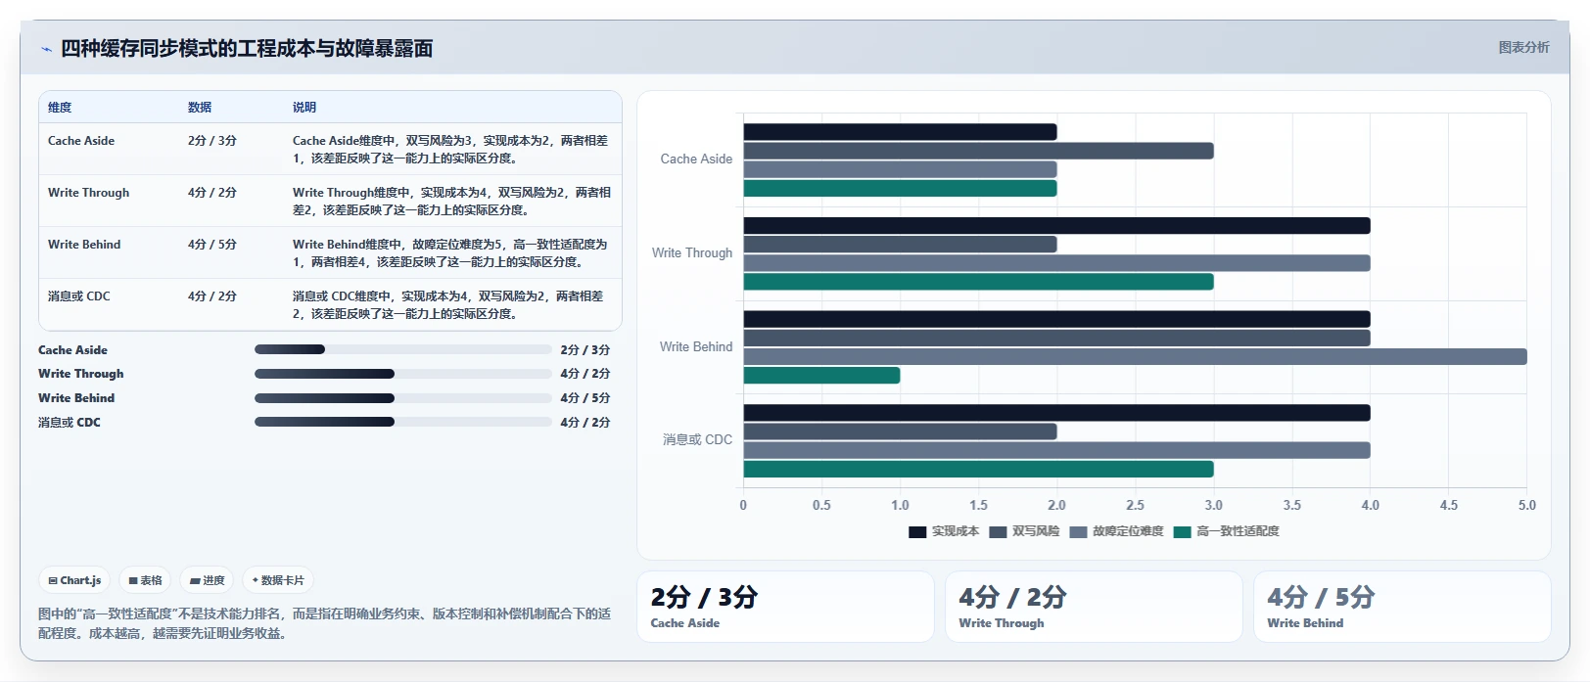Toggle the 故障定位难度 legend swatch
1590x682 pixels.
[1078, 531]
